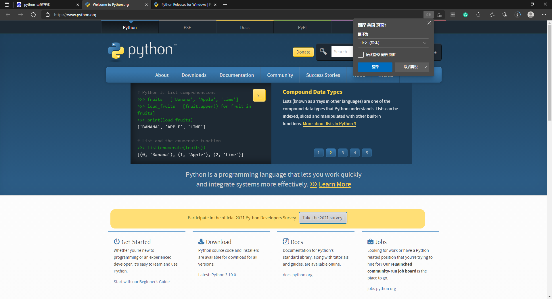
Task: Click the translate icon in address bar
Action: pos(428,15)
